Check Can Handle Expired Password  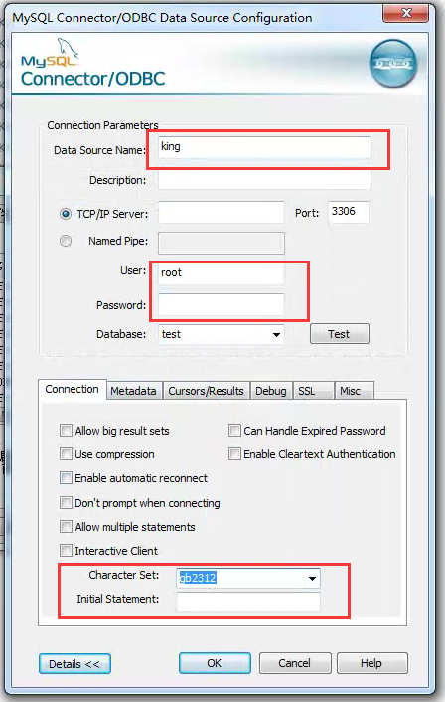234,431
